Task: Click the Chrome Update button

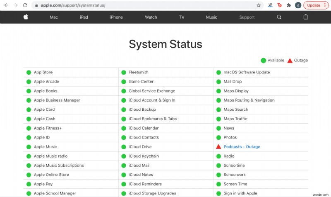Action: pos(316,5)
